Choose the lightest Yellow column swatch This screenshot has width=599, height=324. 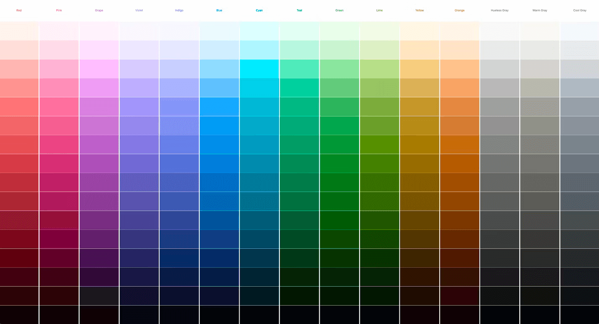coord(419,31)
